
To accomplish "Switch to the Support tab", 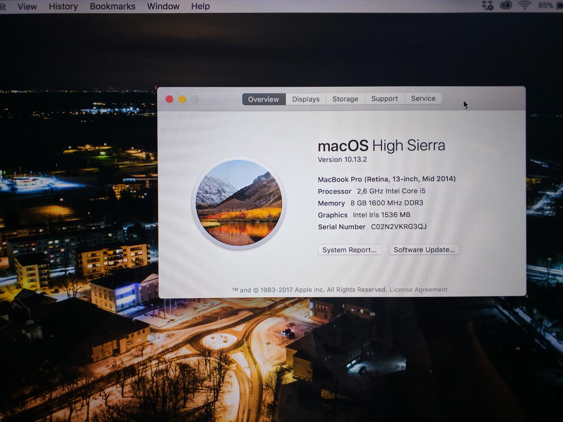I will (x=385, y=98).
